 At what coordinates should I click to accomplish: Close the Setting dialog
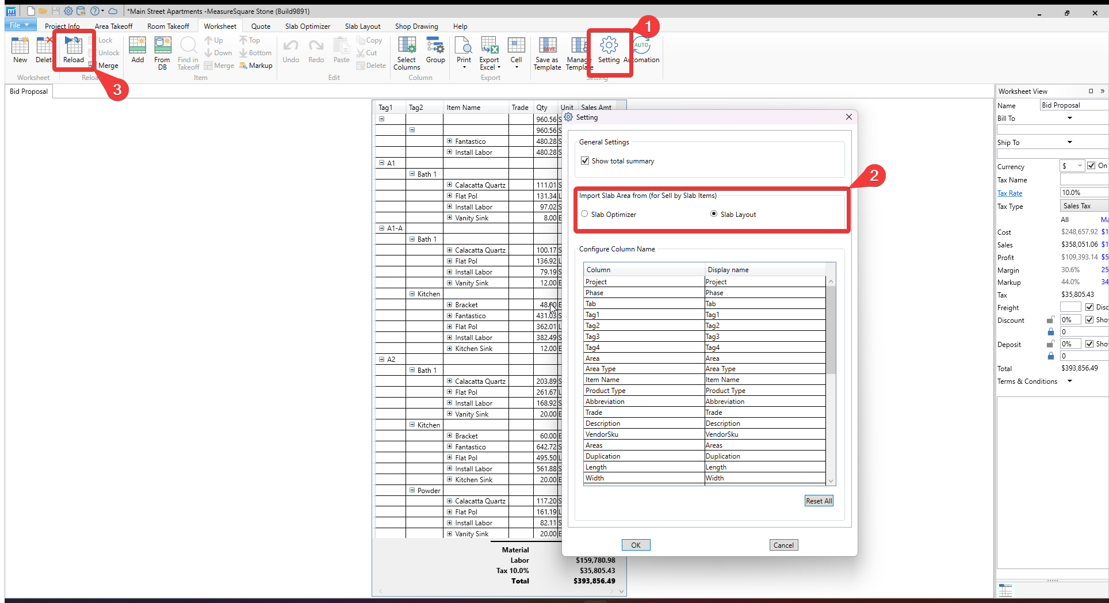[849, 117]
